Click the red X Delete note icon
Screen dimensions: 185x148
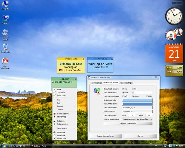click(x=54, y=138)
